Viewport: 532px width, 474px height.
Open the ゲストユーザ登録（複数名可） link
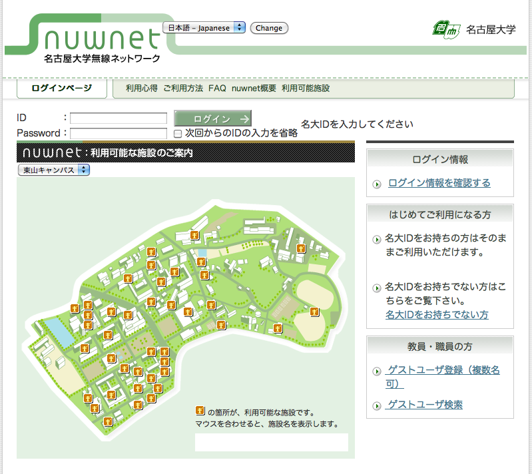[x=442, y=377]
